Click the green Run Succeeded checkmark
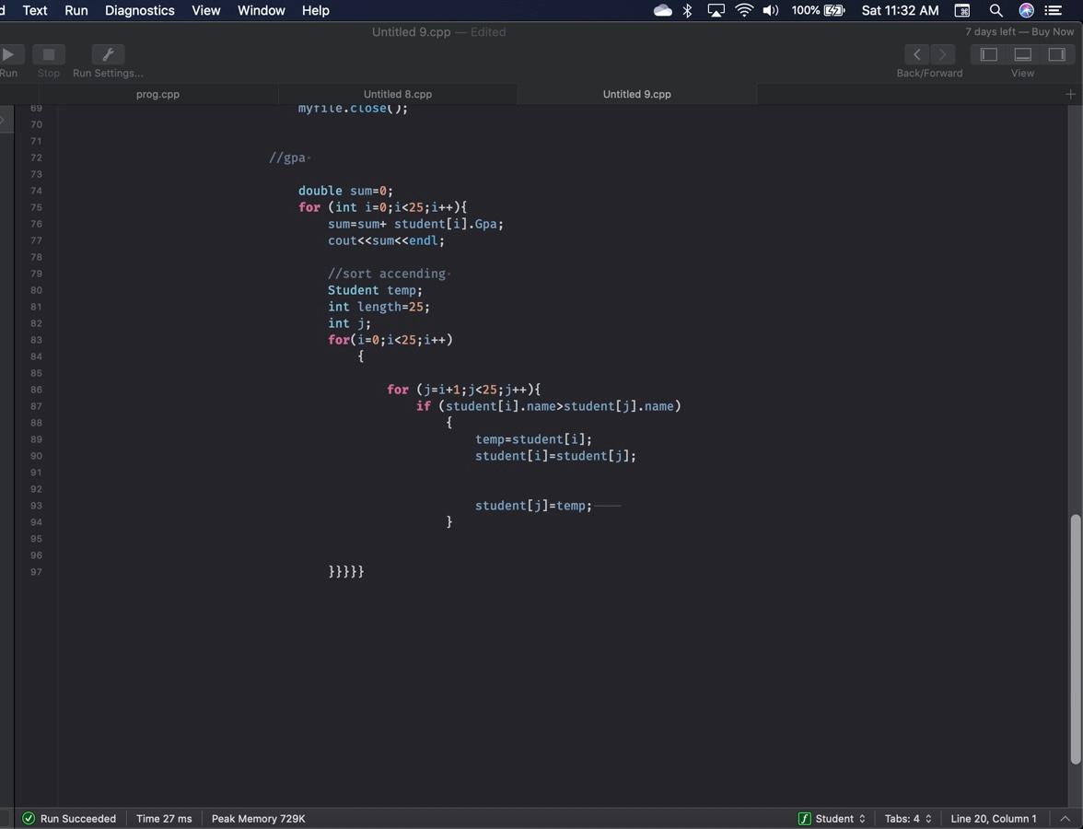Screen dimensions: 1083x829 point(28,818)
